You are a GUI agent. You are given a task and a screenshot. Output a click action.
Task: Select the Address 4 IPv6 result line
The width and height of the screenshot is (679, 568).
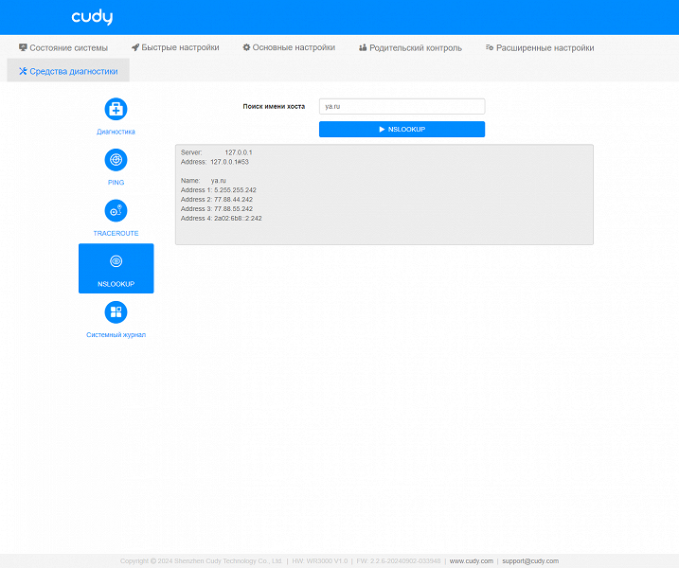(222, 218)
